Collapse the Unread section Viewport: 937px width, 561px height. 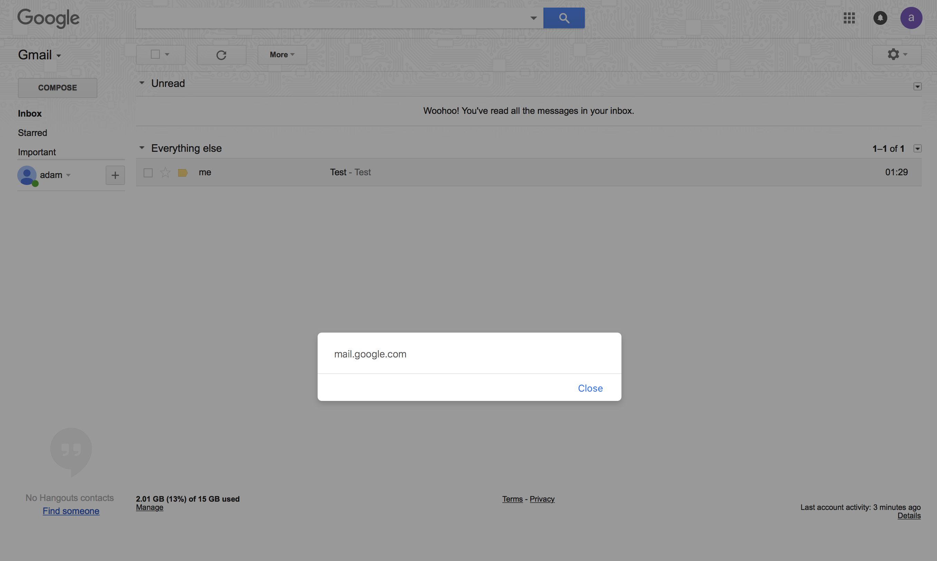[x=142, y=83]
